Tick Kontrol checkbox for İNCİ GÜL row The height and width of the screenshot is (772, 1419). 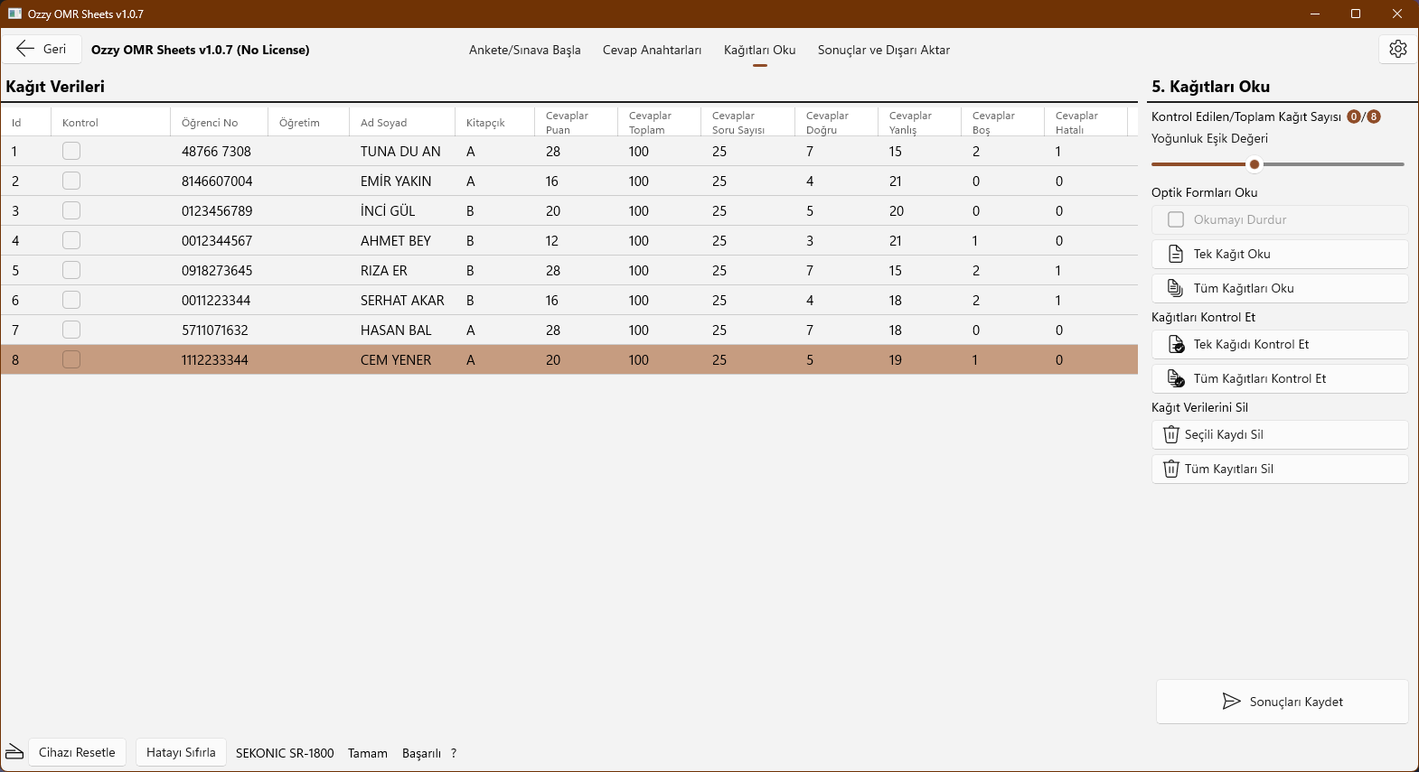pos(71,210)
